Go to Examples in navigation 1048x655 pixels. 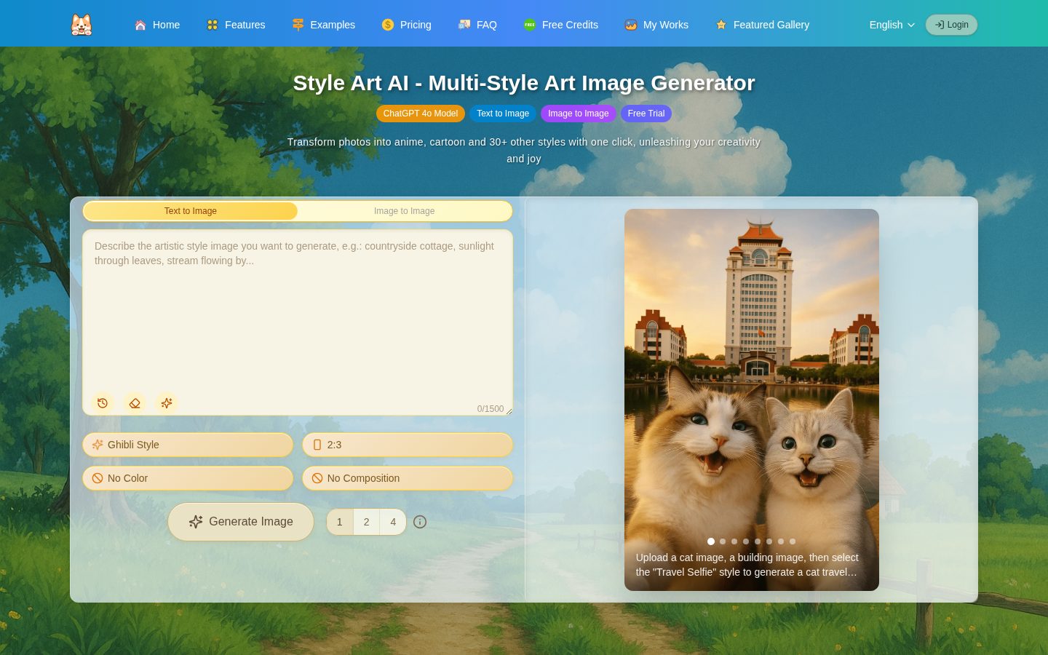click(324, 25)
